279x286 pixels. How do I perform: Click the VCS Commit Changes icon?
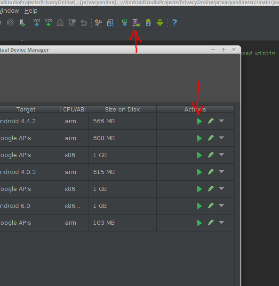(x=48, y=23)
